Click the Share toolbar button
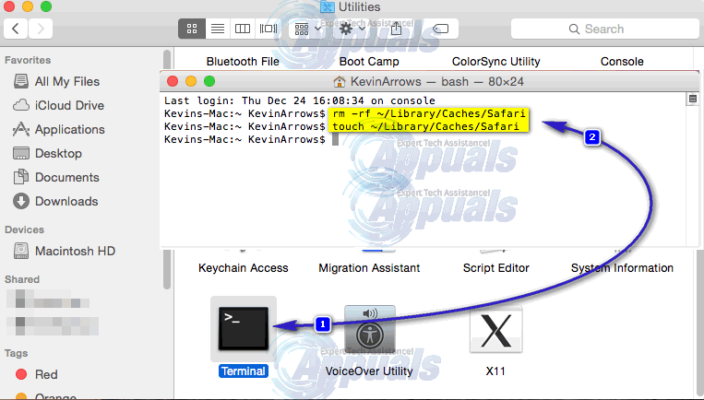The width and height of the screenshot is (704, 400). click(x=396, y=29)
